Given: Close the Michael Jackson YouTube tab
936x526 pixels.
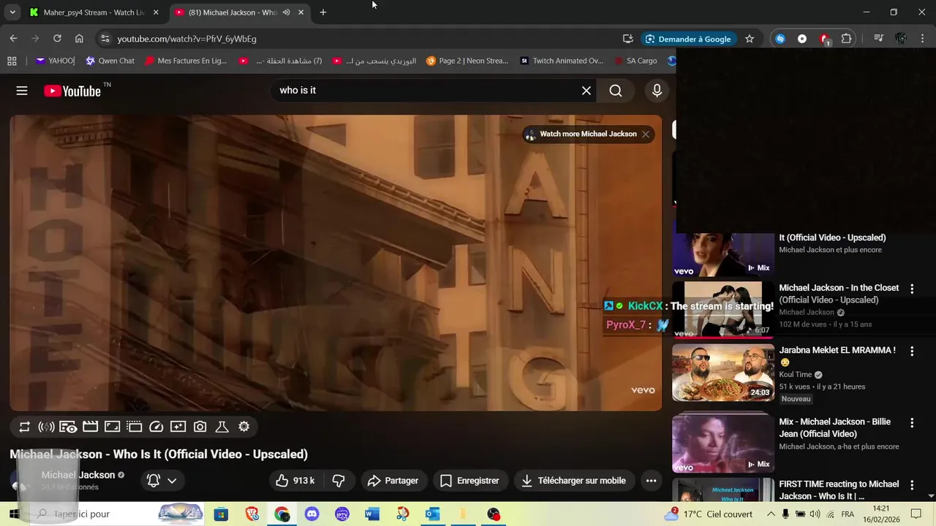Looking at the screenshot, I should point(301,12).
